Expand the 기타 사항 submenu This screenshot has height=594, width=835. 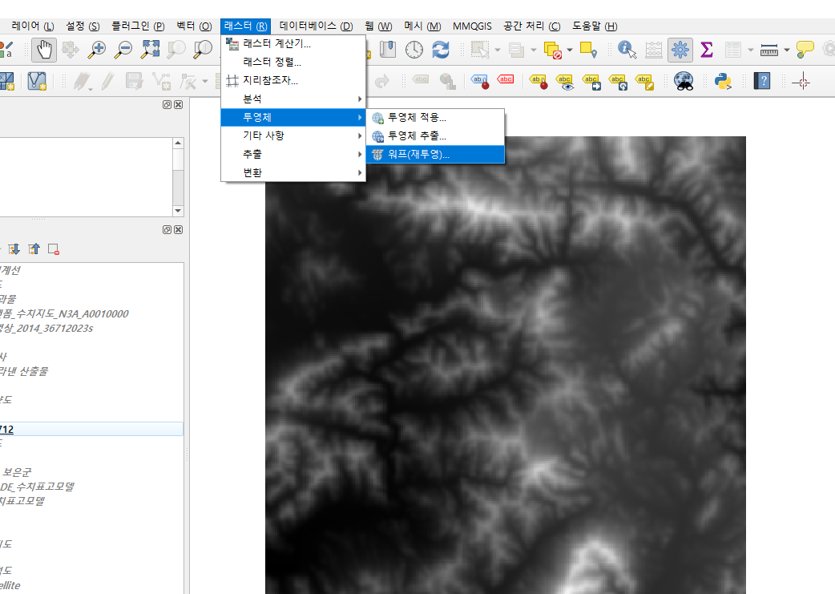293,135
